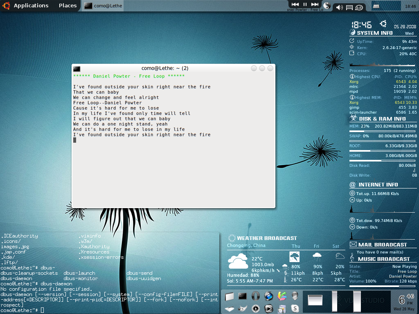
Task: Click the scrolling song title under player controls
Action: click(305, 10)
